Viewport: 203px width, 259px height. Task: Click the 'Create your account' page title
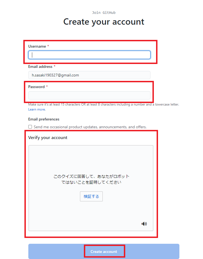tap(104, 22)
